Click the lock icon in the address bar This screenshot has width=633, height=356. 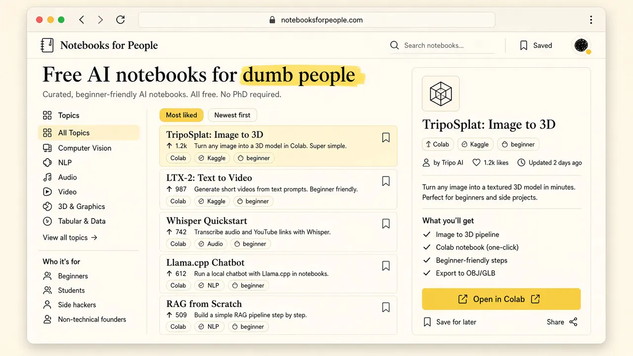tap(272, 20)
